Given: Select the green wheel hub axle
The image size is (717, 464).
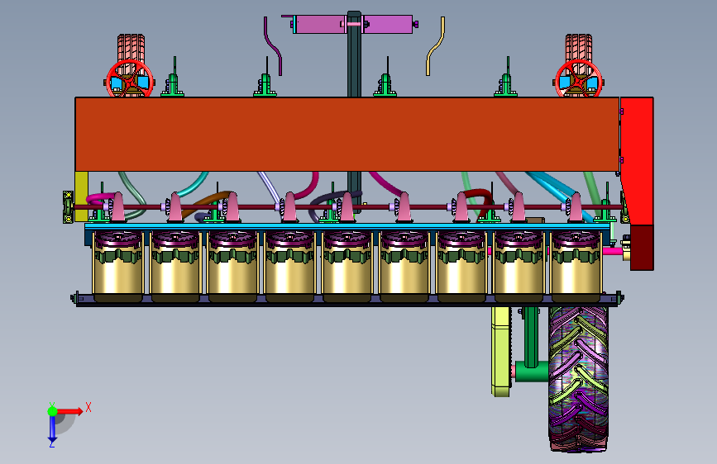Looking at the screenshot, I should (x=532, y=372).
